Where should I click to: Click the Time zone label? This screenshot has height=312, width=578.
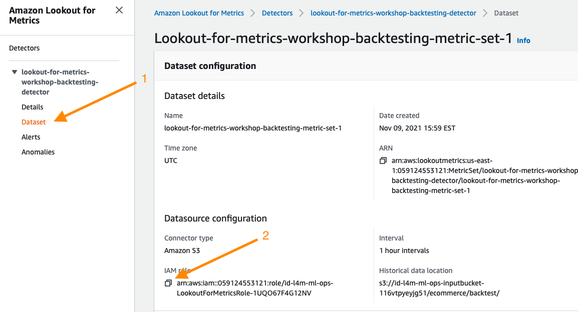click(x=181, y=148)
